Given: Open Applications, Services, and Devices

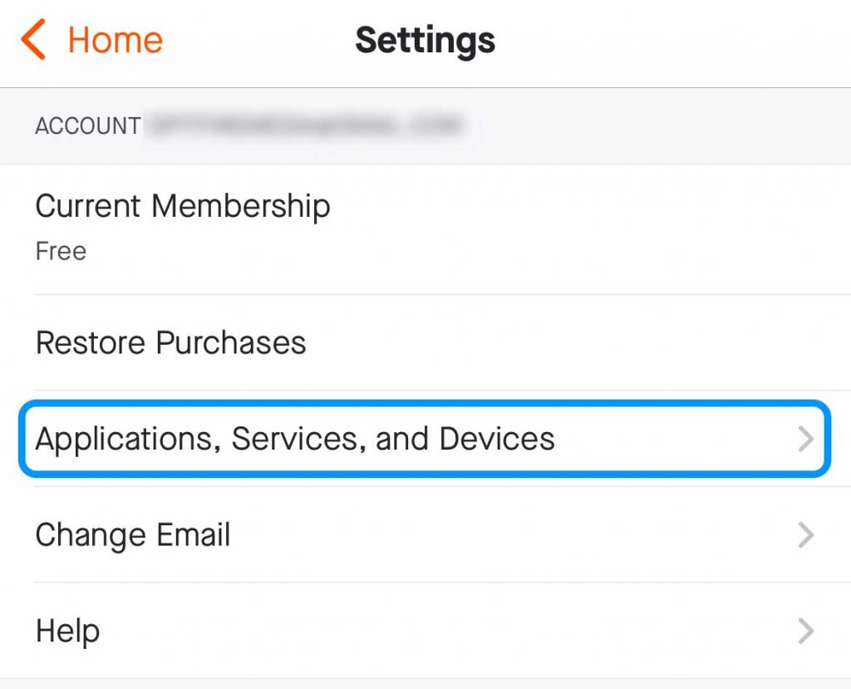Looking at the screenshot, I should (x=295, y=439).
